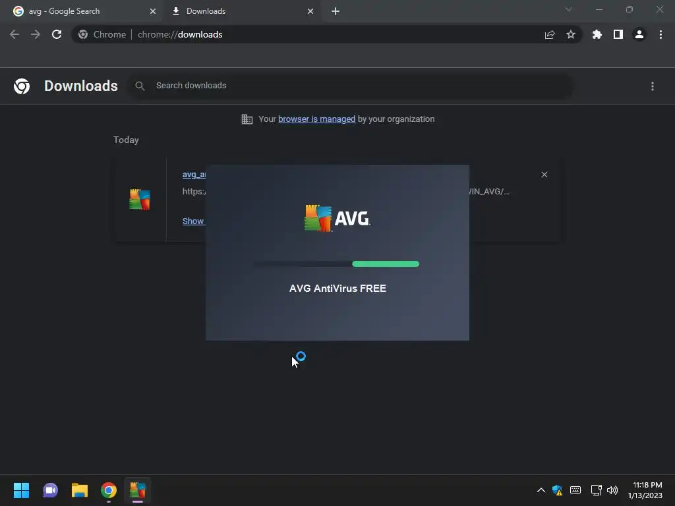Screen dimensions: 675x506
Task: Click the AVG logo in installer splash
Action: tap(337, 218)
